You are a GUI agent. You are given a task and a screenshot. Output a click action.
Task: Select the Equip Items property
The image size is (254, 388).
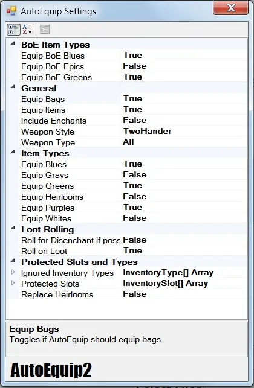click(x=43, y=110)
